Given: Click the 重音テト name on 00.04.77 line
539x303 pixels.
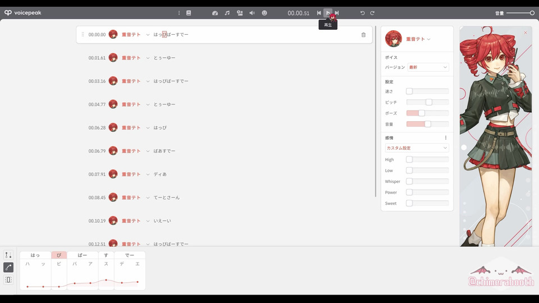Looking at the screenshot, I should tap(131, 104).
